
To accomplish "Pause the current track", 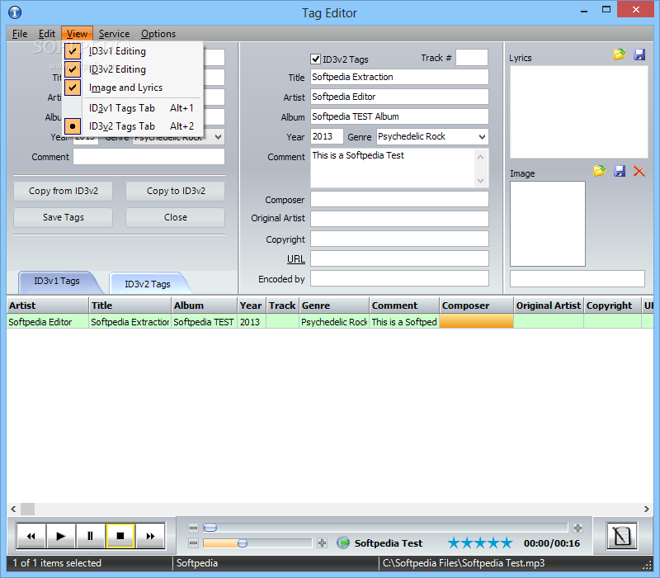I will (90, 536).
